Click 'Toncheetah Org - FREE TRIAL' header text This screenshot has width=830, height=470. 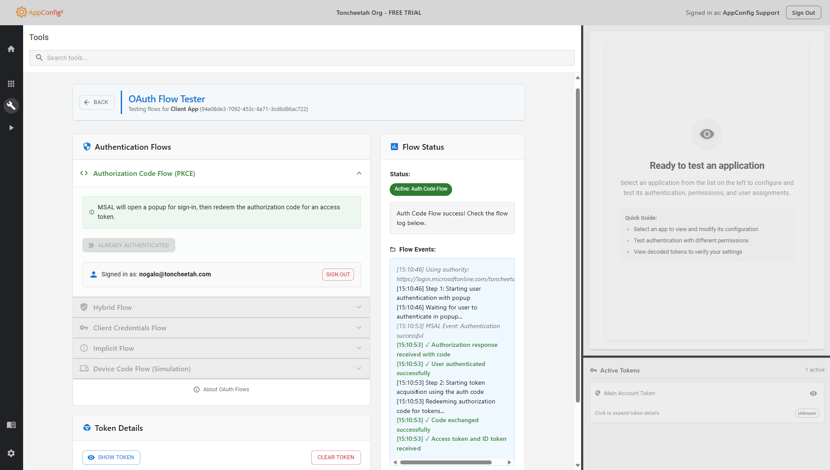[x=379, y=13]
